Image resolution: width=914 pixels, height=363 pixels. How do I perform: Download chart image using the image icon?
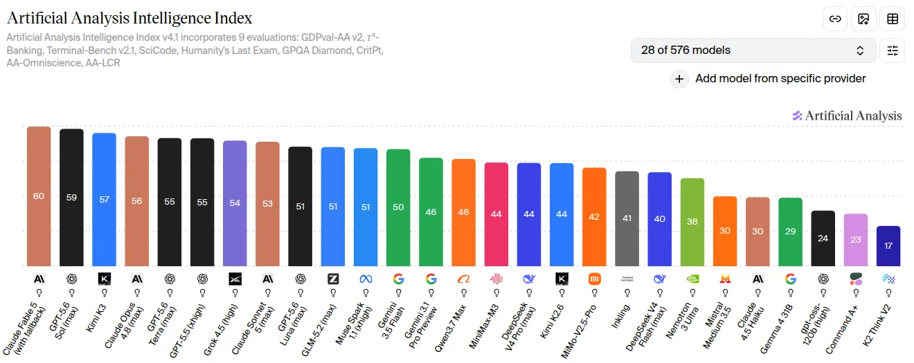pos(863,19)
